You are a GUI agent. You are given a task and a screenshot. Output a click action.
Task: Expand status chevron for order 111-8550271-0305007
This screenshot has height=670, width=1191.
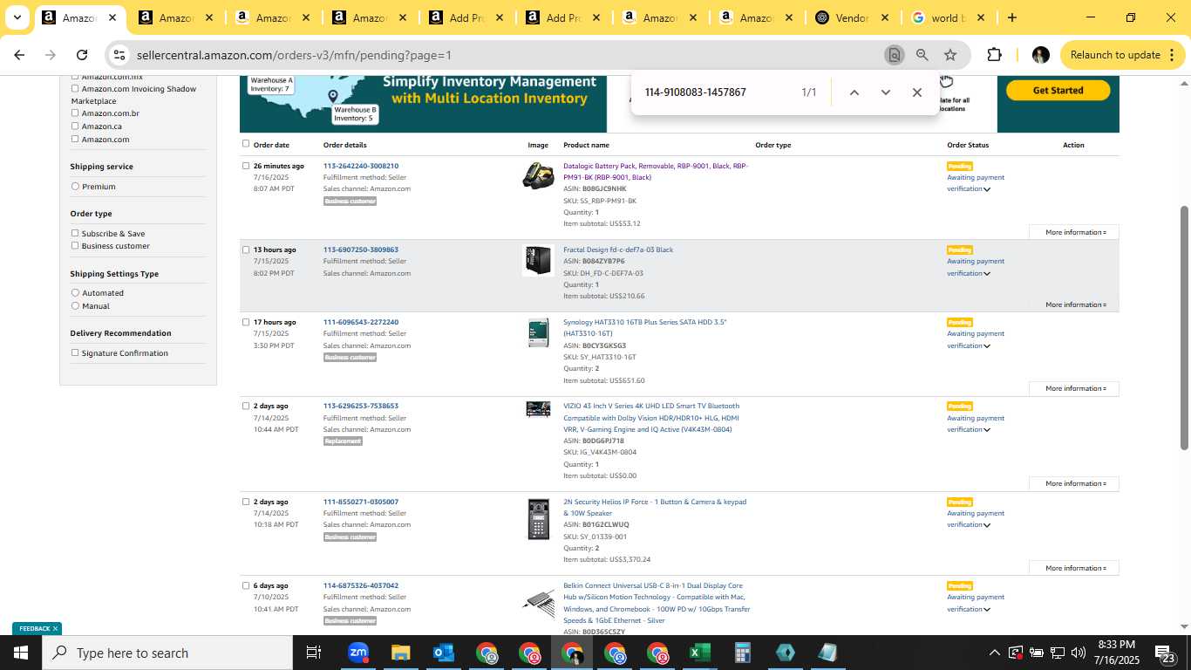click(x=987, y=525)
